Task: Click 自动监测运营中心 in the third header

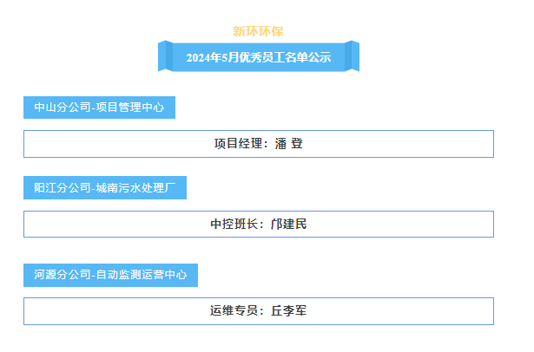Action: (142, 275)
